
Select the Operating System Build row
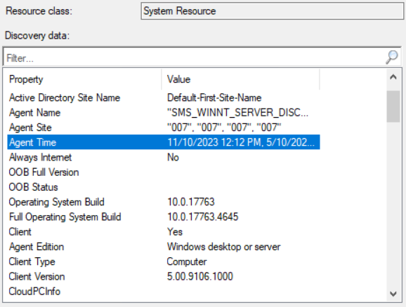click(x=164, y=202)
